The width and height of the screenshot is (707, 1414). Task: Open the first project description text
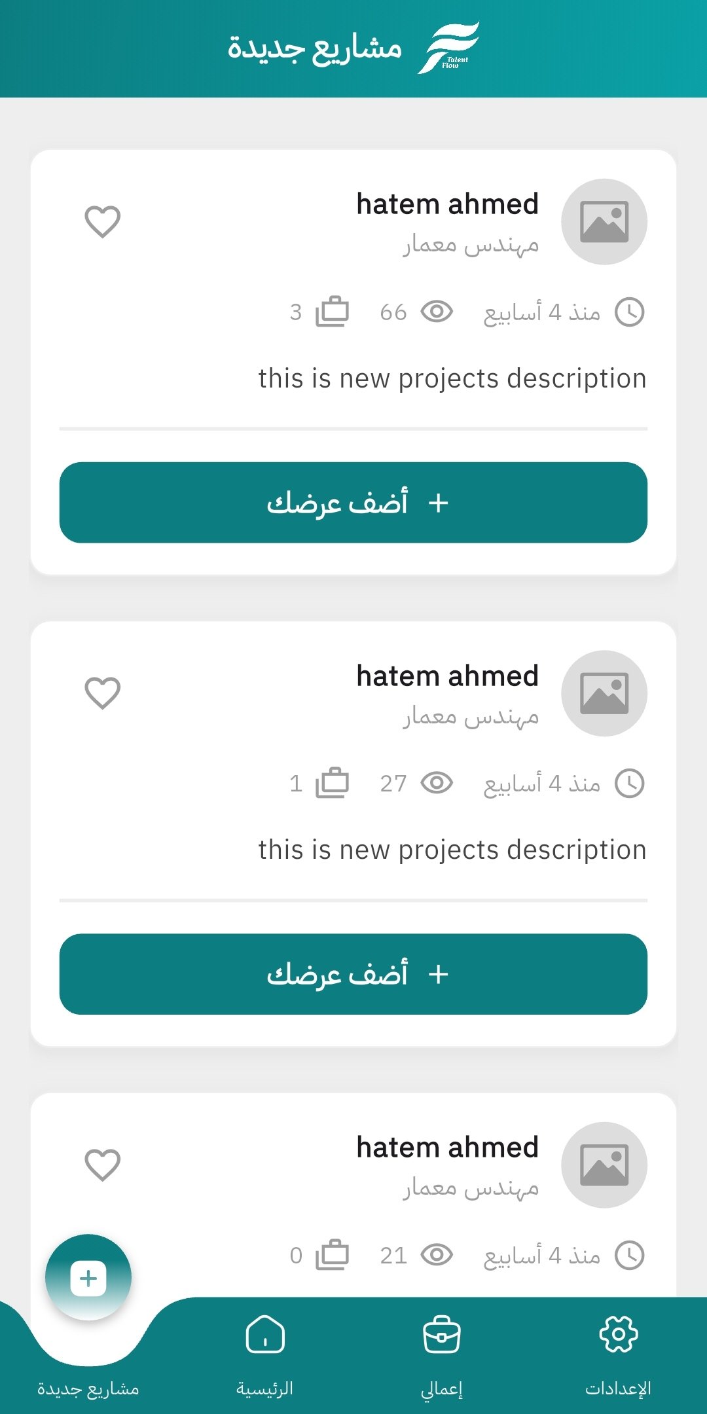452,378
